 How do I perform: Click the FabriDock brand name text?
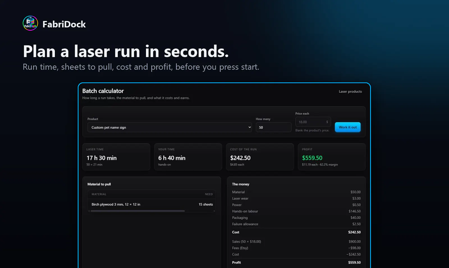tap(64, 24)
